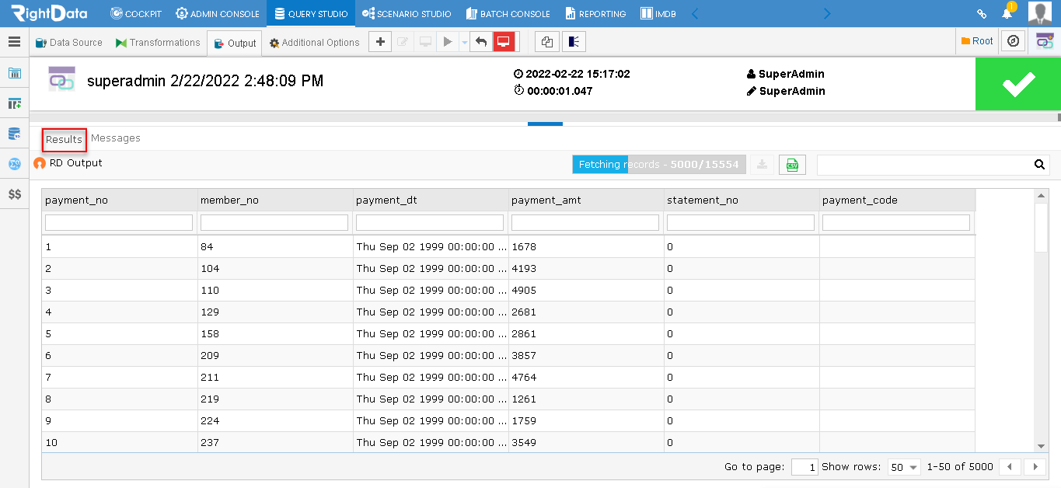Click the search magnifier icon
1061x488 pixels.
(x=1039, y=165)
